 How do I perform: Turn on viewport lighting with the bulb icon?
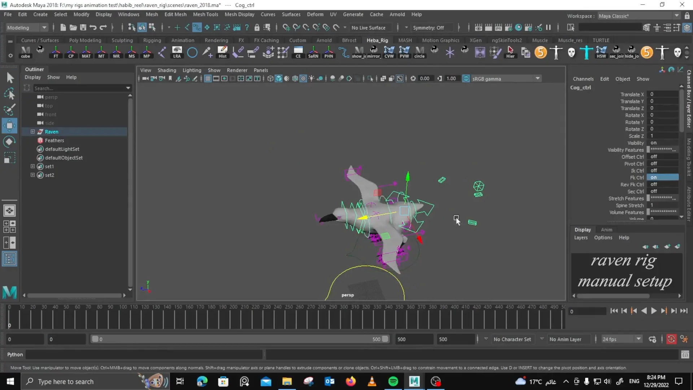point(311,78)
